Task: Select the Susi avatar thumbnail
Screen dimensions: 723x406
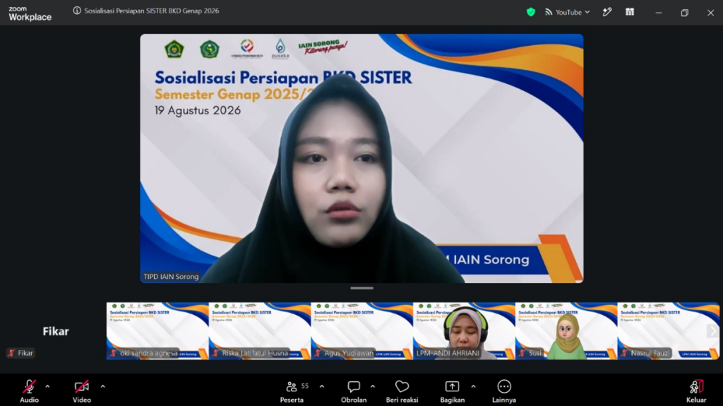Action: (x=566, y=330)
